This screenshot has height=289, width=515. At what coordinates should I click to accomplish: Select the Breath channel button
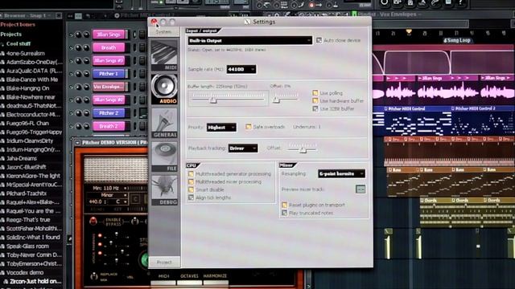(x=109, y=47)
